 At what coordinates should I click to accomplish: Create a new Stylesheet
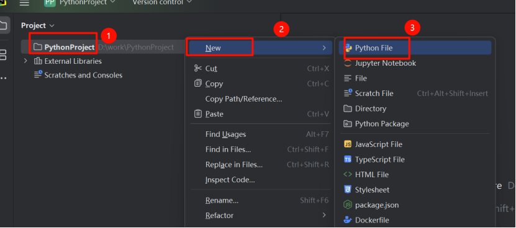tap(415, 190)
